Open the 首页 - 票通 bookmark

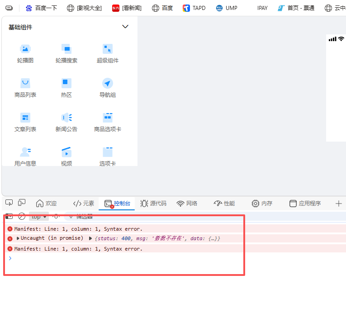click(x=296, y=8)
